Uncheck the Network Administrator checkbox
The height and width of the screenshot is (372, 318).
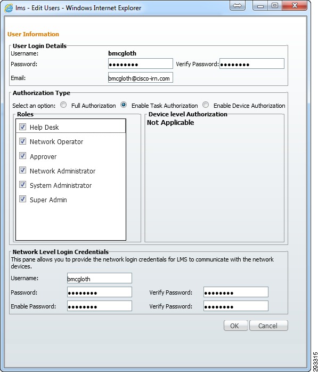point(22,170)
